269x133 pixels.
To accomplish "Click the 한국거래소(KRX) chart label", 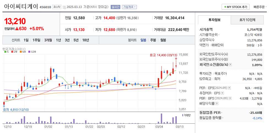I will (14, 49).
